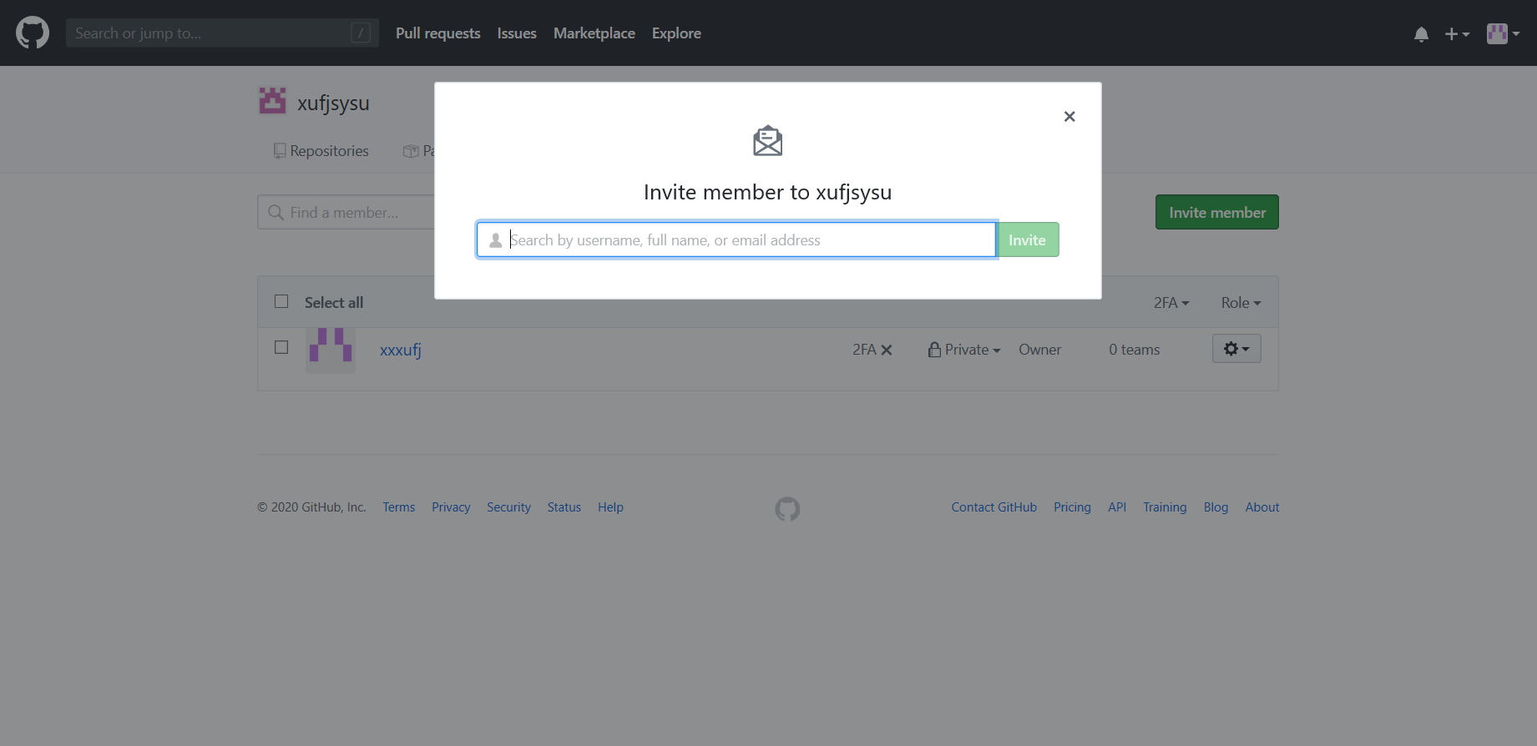Viewport: 1537px width, 746px height.
Task: Open the Pricing footer link
Action: pos(1072,507)
